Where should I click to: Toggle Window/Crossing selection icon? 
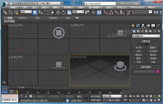tap(51, 12)
